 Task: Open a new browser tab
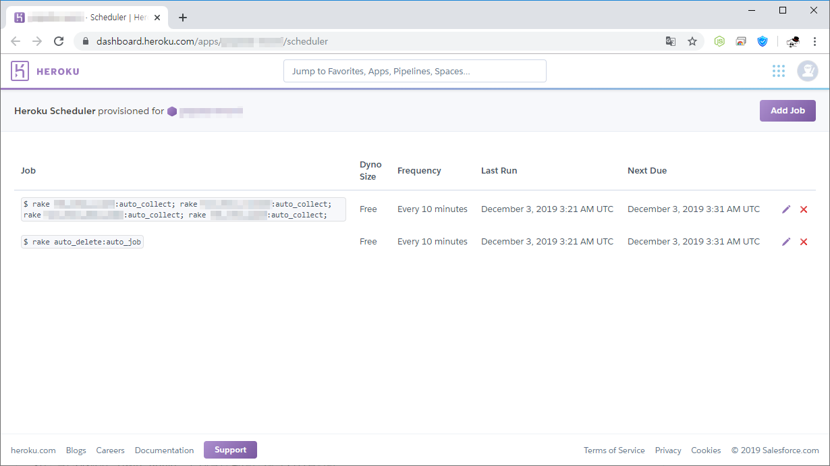(183, 18)
